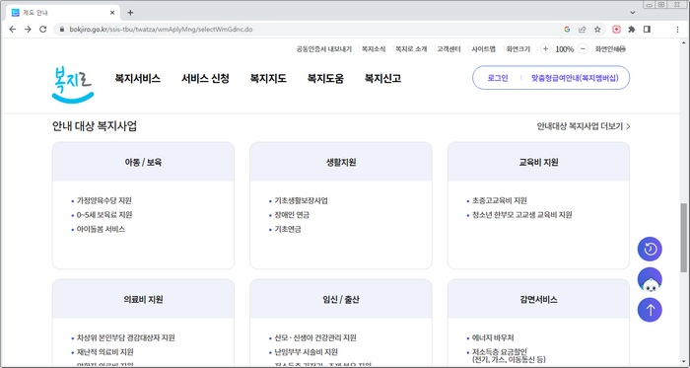Open the 복지도움 menu

[x=325, y=79]
